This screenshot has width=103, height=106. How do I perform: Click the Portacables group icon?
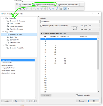click(6, 45)
